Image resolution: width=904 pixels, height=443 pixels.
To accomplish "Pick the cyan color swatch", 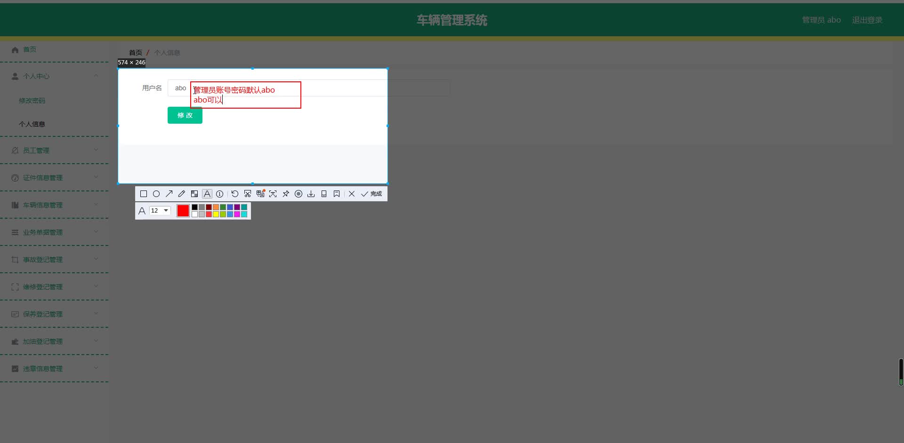I will click(244, 214).
